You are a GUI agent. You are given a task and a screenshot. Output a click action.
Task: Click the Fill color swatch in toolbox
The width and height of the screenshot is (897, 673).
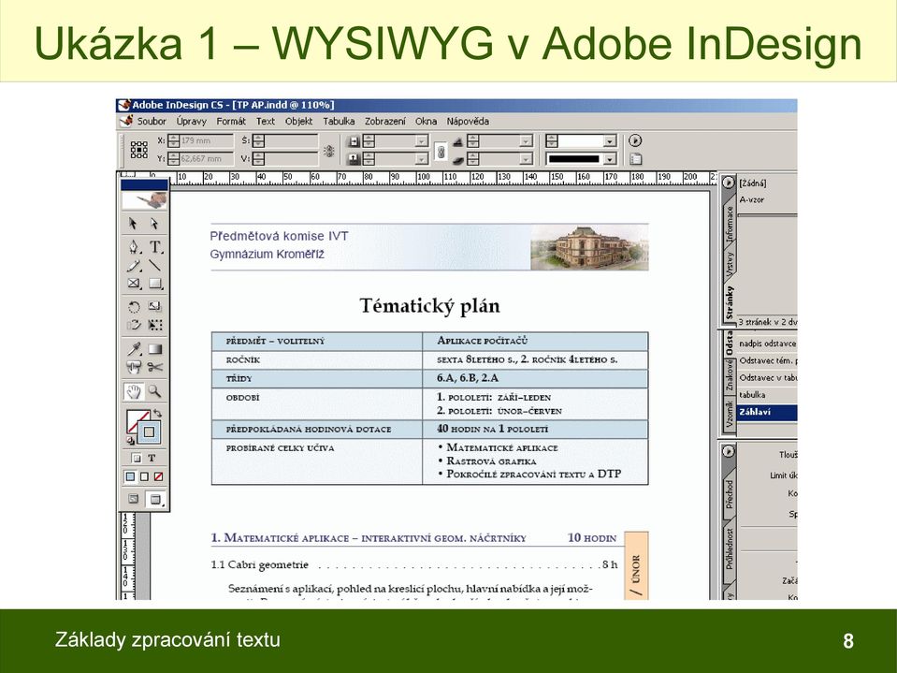click(x=136, y=421)
